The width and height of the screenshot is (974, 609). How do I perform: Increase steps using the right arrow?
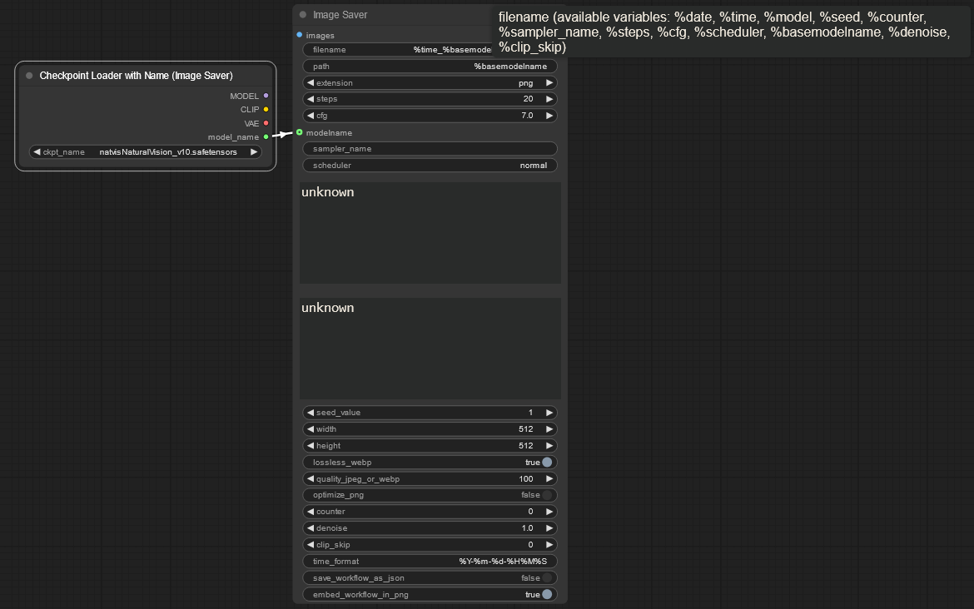pyautogui.click(x=549, y=99)
